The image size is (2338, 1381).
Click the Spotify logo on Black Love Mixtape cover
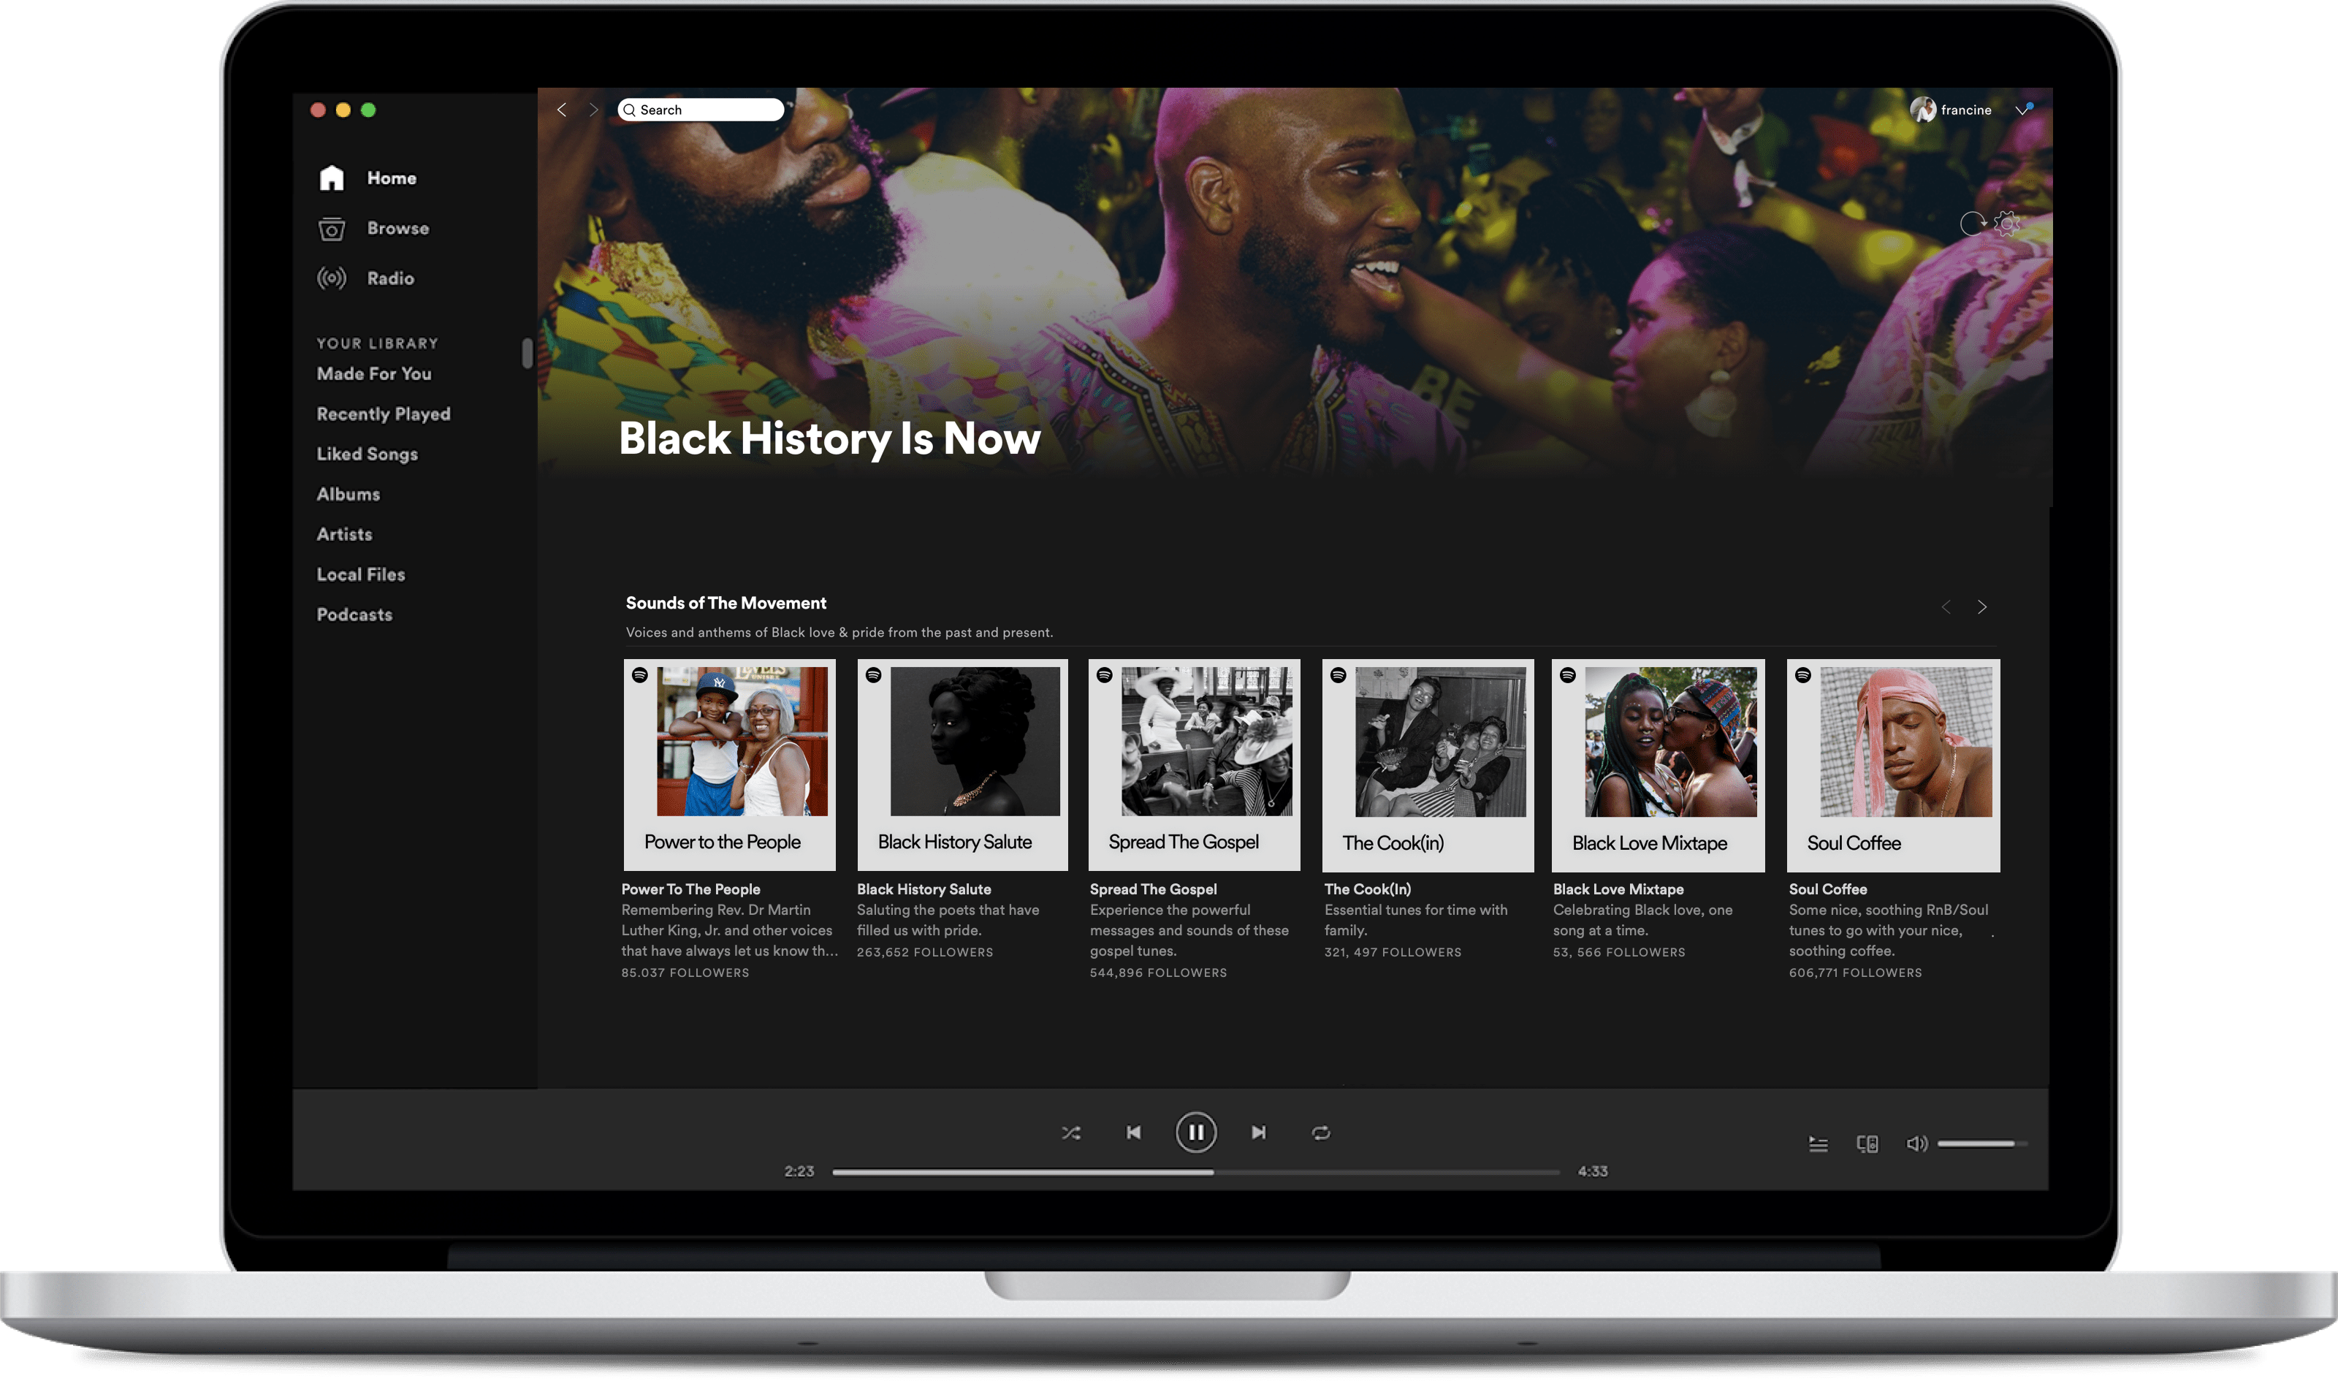tap(1568, 676)
